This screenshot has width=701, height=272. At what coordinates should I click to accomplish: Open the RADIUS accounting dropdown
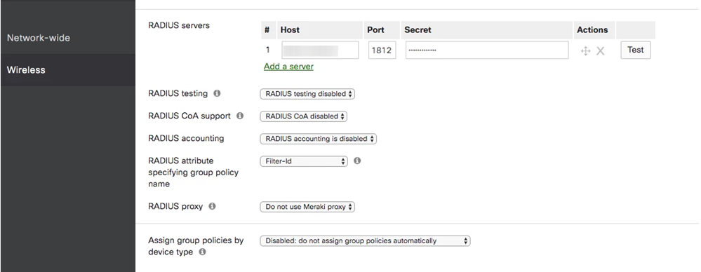click(x=319, y=139)
